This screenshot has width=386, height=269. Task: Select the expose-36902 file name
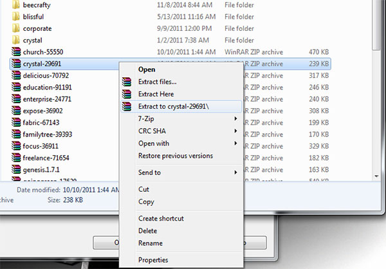43,111
